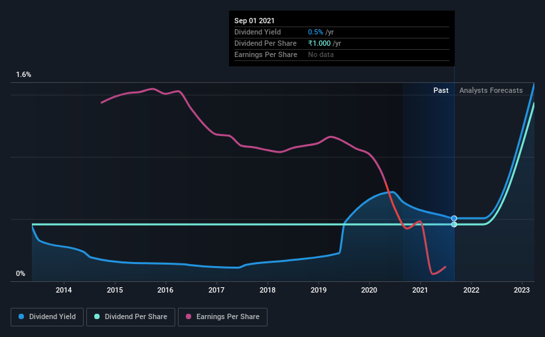Toggle the Earnings Per Share legend button
The height and width of the screenshot is (337, 545).
click(222, 317)
